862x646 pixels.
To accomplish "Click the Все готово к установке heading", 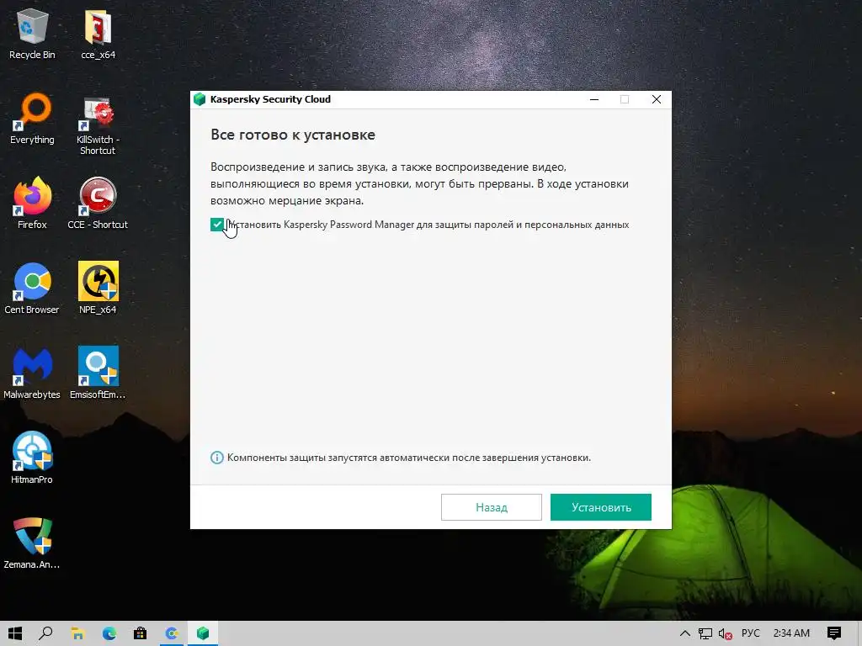I will tap(293, 135).
